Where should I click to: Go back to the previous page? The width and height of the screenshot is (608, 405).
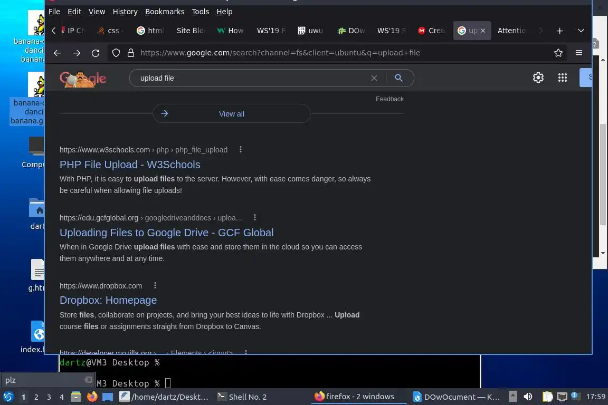click(x=58, y=53)
